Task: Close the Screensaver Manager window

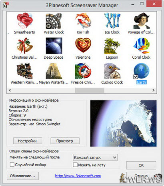Action: click(154, 4)
